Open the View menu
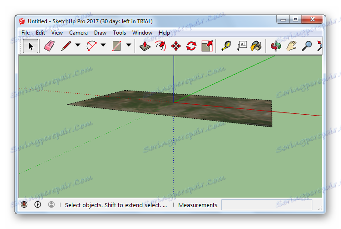The image size is (341, 229). (57, 33)
